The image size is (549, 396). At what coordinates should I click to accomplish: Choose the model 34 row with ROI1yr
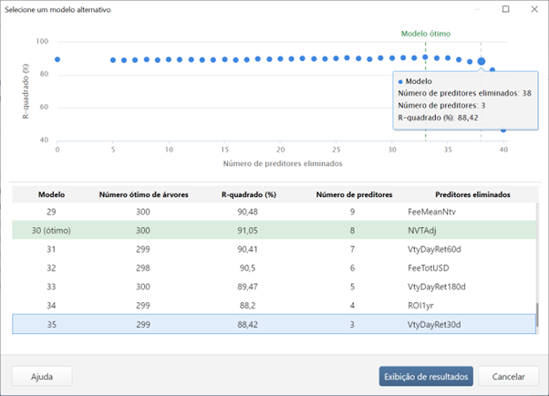tap(274, 307)
